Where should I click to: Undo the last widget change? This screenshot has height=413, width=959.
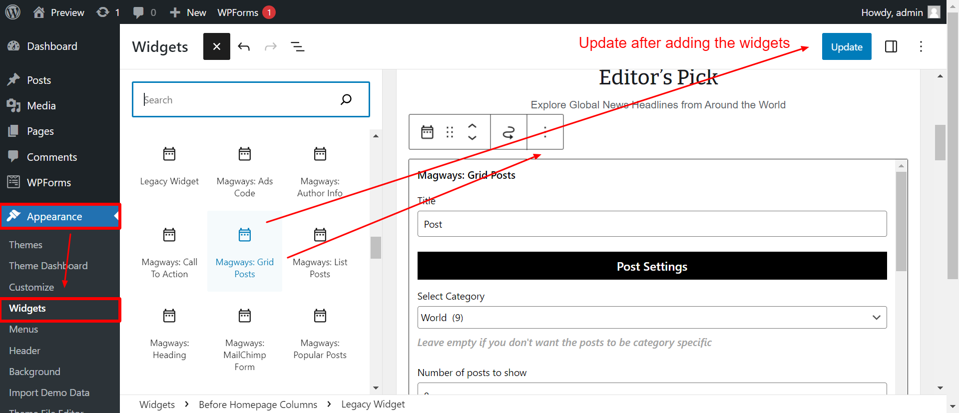coord(244,46)
